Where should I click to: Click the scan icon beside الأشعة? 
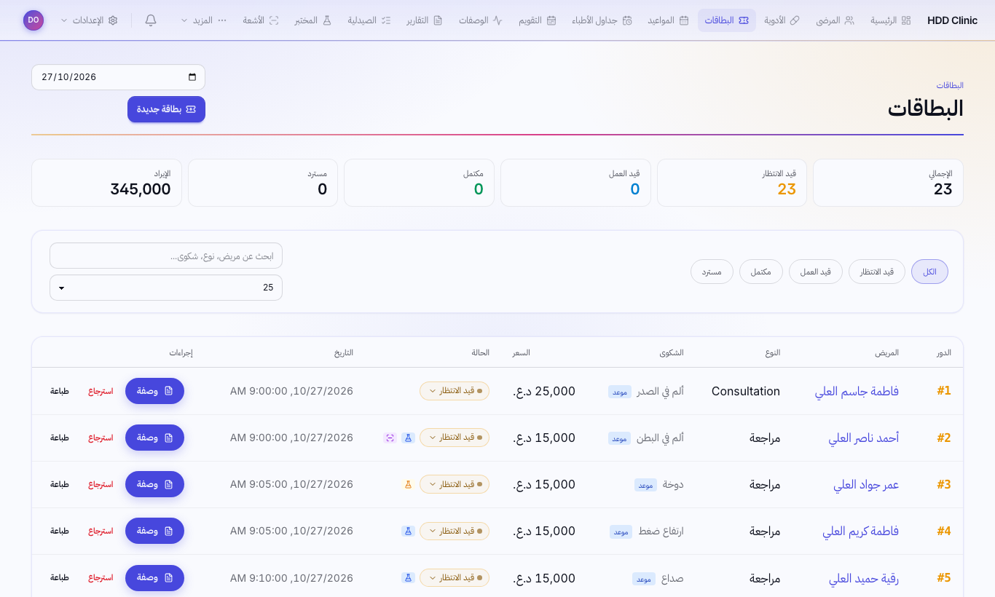(274, 20)
